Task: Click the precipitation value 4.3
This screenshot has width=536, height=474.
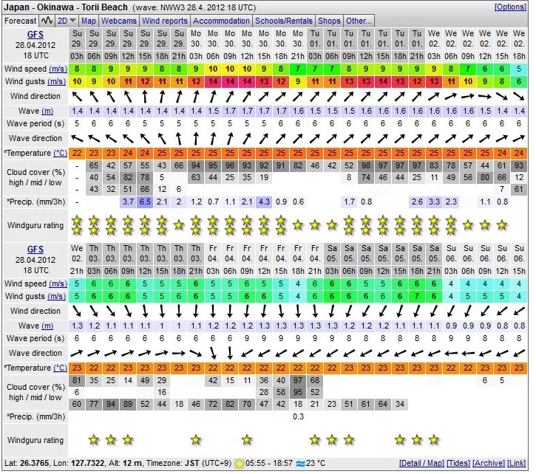Action: click(264, 202)
